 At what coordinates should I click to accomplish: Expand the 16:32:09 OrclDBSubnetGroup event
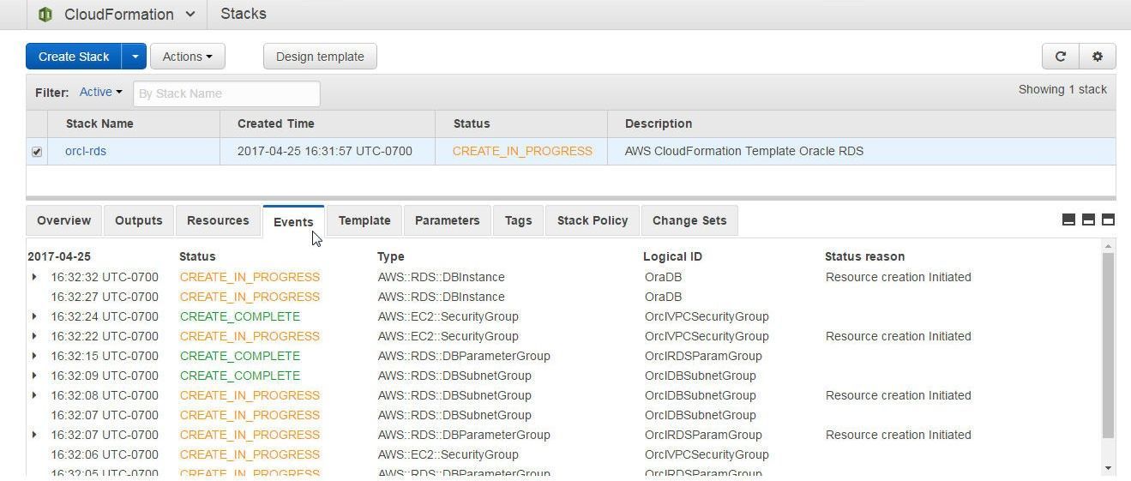(34, 376)
